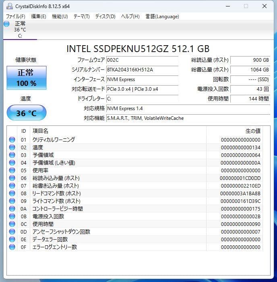Viewport: 277px width, 282px height.
Task: Select the 正常 36 °C C: drive tab
Action: 20,30
